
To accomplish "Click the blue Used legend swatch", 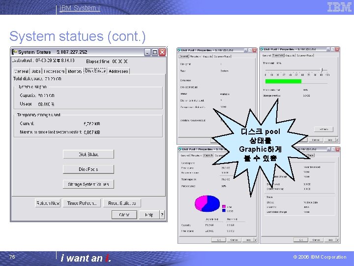I will tap(224, 210).
